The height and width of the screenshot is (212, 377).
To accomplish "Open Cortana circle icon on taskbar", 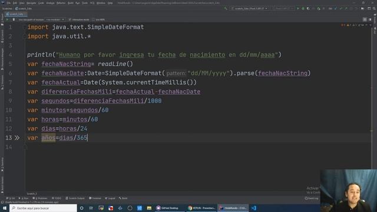I will click(81, 208).
